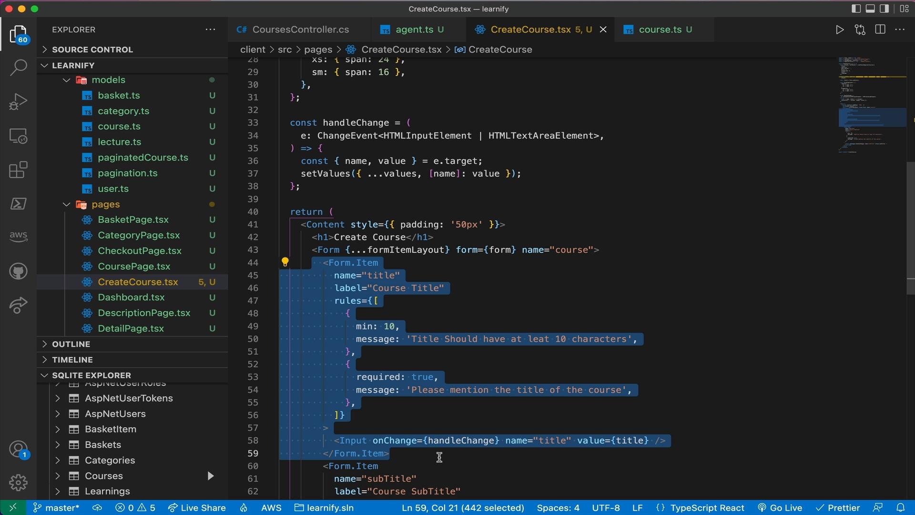Toggle the bottom panel layout button
Image resolution: width=915 pixels, height=515 pixels.
click(870, 9)
